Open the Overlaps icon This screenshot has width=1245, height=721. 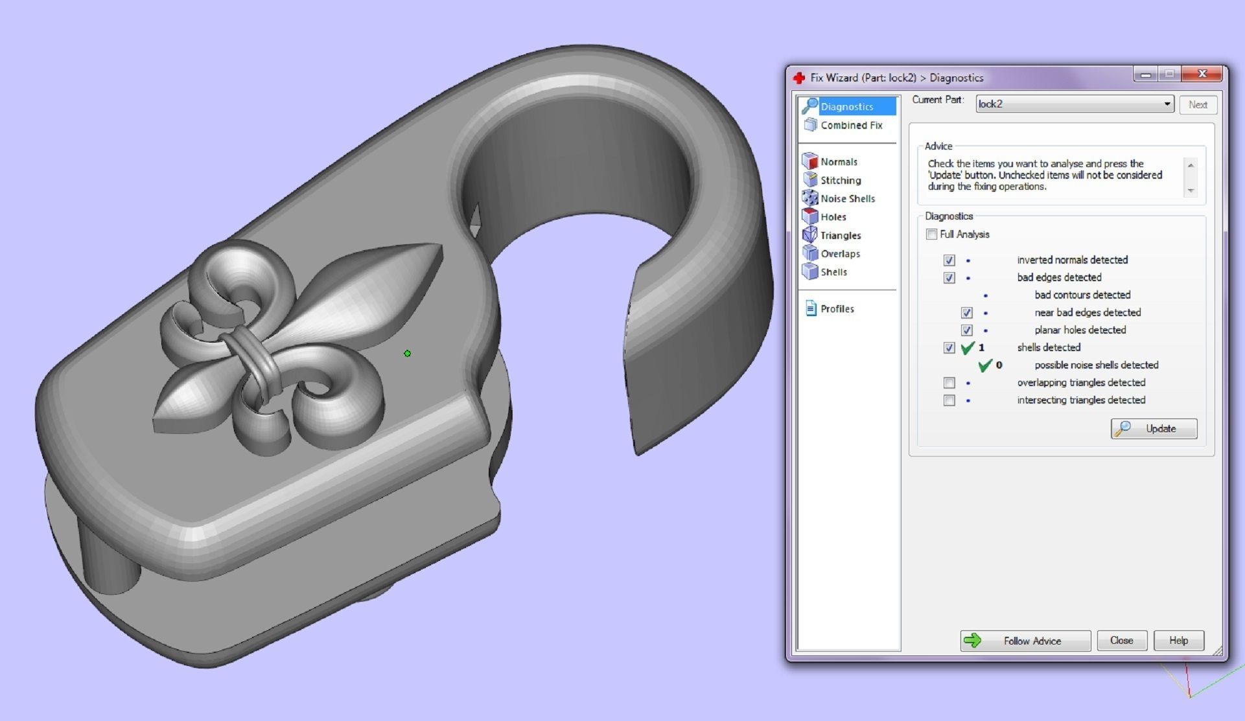[x=809, y=253]
